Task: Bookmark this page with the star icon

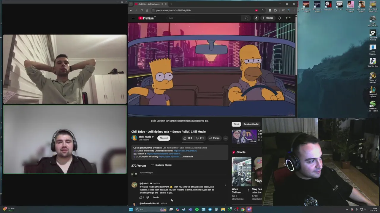Action: pyautogui.click(x=262, y=10)
